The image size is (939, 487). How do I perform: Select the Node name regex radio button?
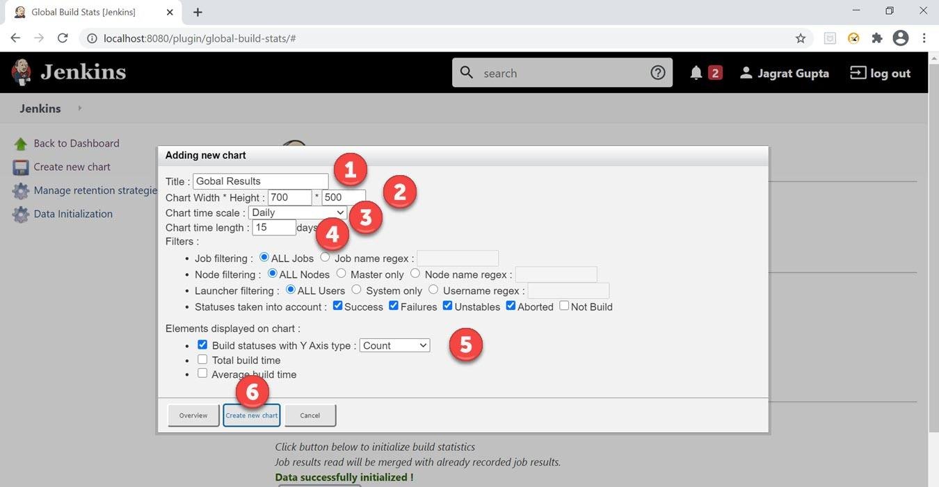coord(415,274)
